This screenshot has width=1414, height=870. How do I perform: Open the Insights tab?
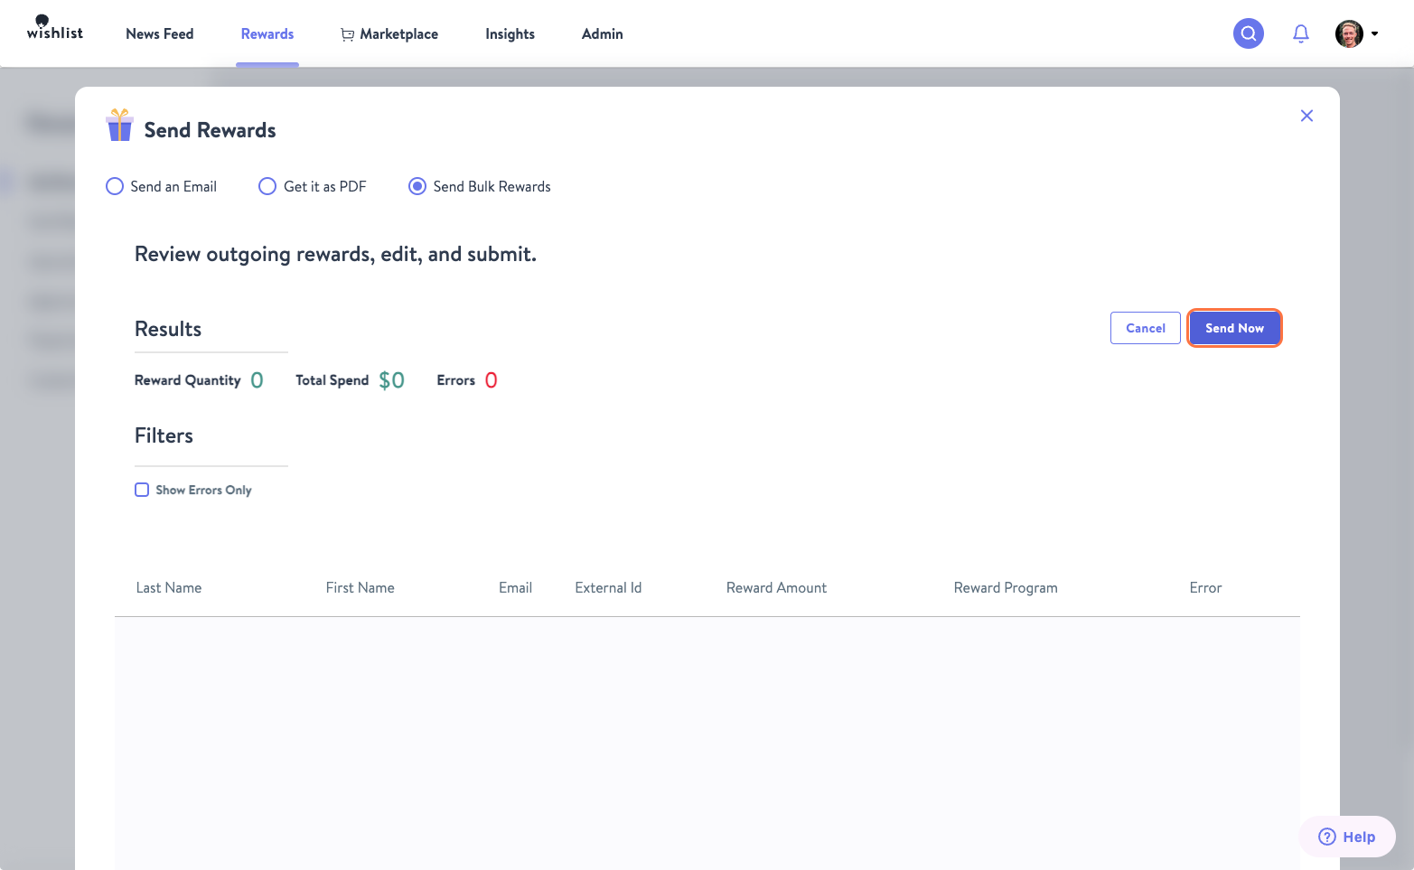click(x=510, y=33)
